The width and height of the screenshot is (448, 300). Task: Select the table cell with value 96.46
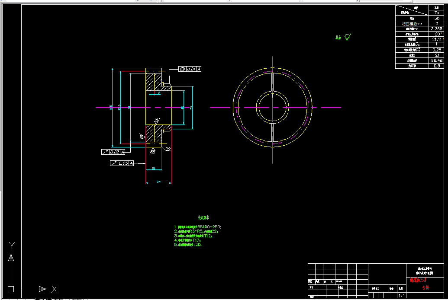point(436,61)
